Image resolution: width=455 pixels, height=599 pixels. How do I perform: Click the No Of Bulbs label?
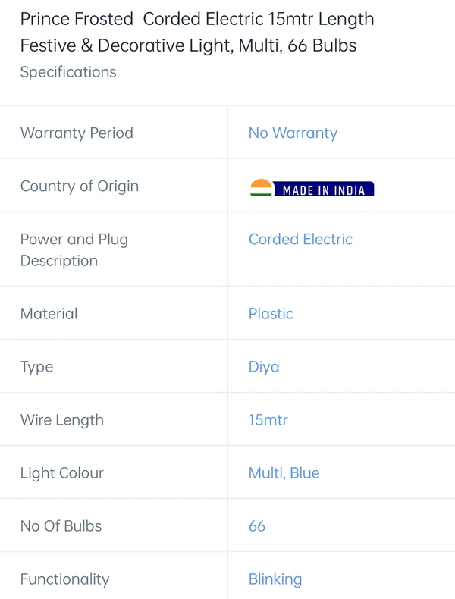[x=61, y=525]
